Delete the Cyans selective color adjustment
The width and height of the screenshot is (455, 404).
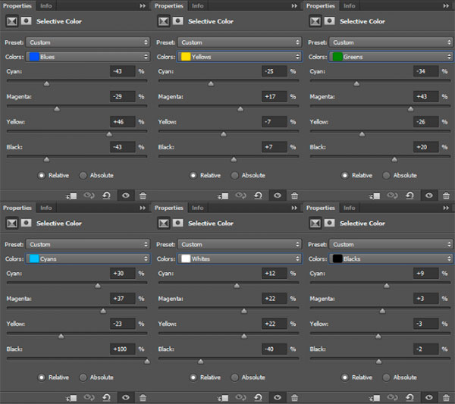(143, 397)
